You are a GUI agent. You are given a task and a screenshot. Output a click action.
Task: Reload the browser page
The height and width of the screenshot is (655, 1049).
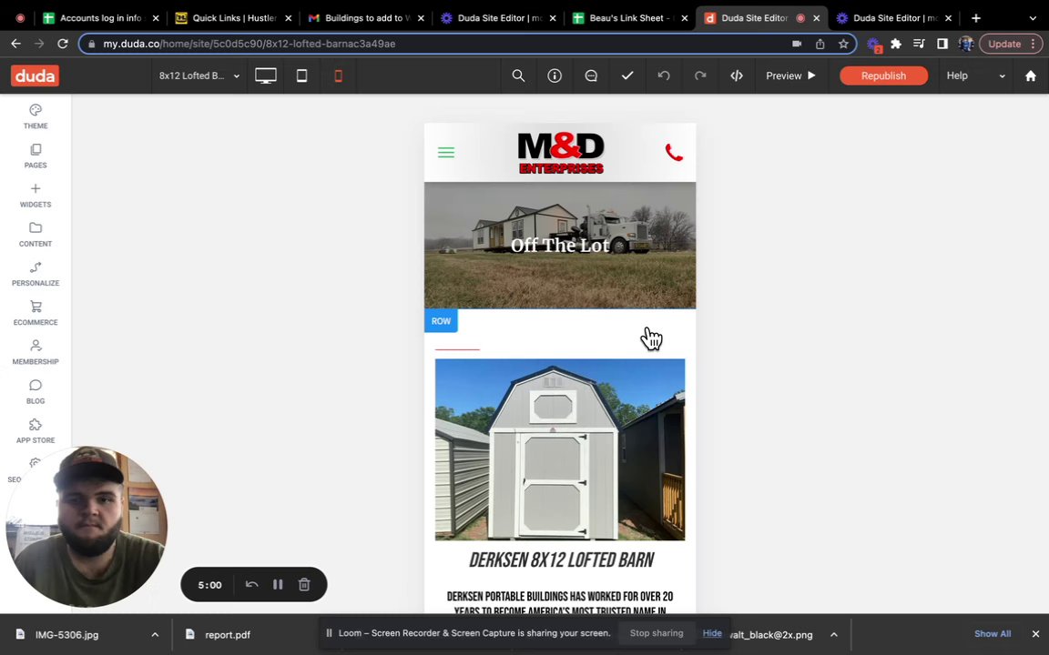pos(63,44)
